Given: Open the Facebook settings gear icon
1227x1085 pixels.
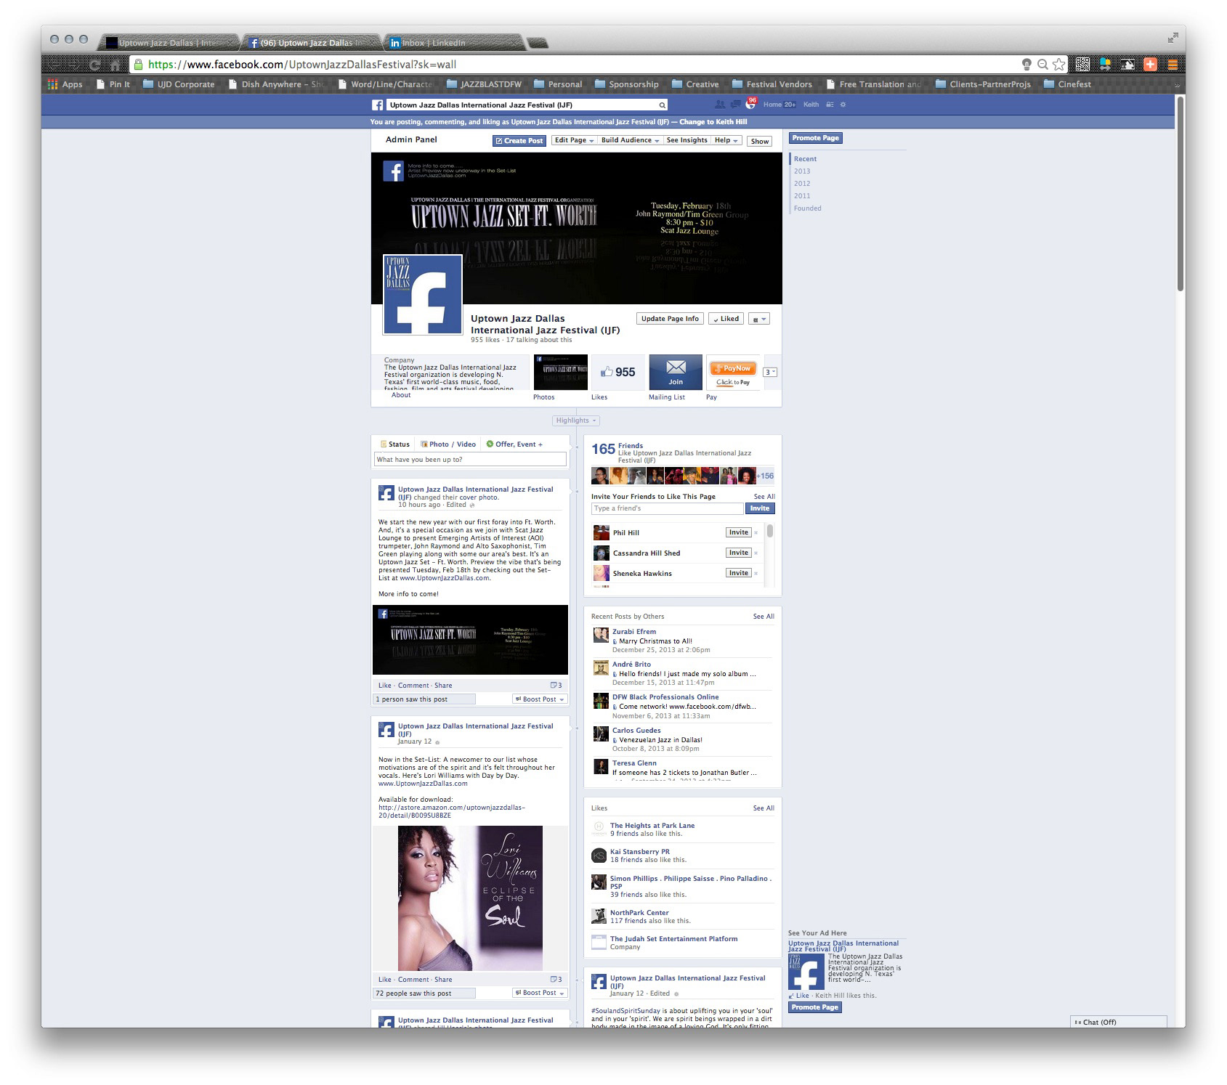Looking at the screenshot, I should [x=843, y=105].
